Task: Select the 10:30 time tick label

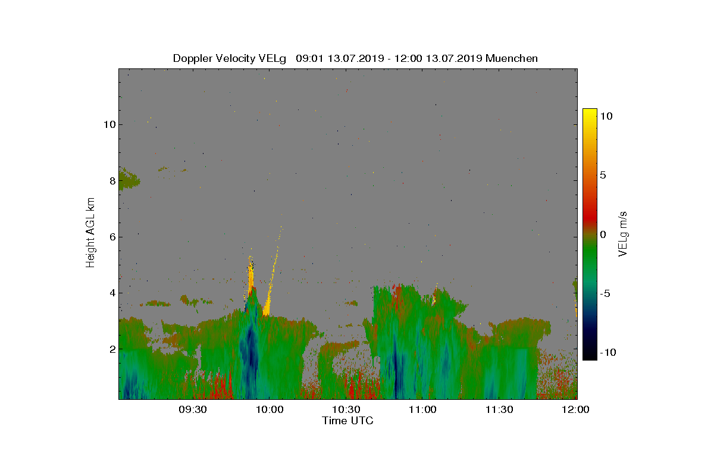Action: pyautogui.click(x=346, y=409)
